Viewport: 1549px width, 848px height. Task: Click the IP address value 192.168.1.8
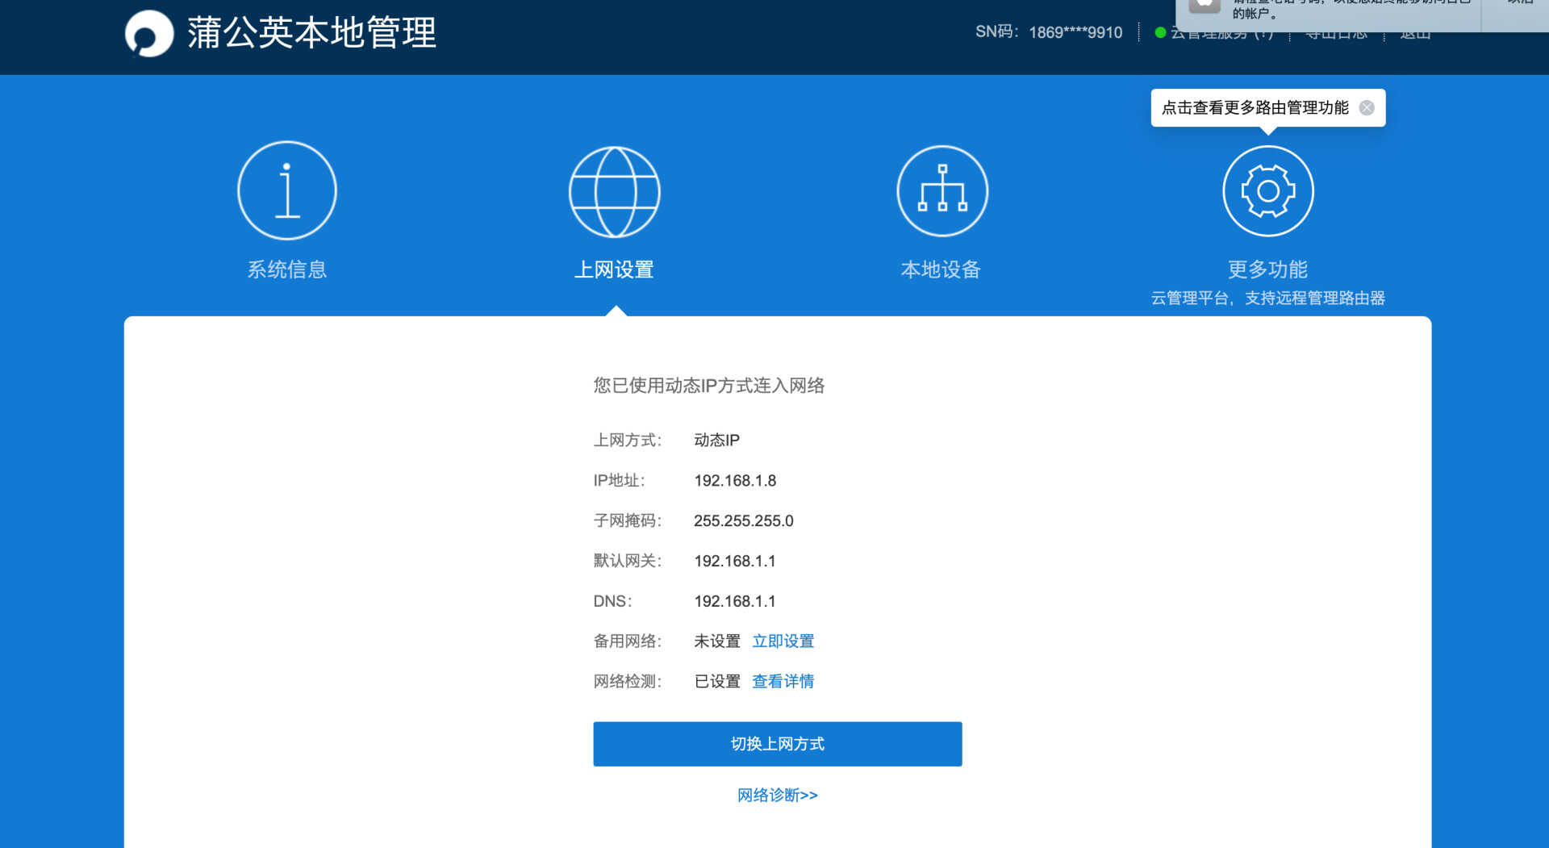pyautogui.click(x=735, y=481)
